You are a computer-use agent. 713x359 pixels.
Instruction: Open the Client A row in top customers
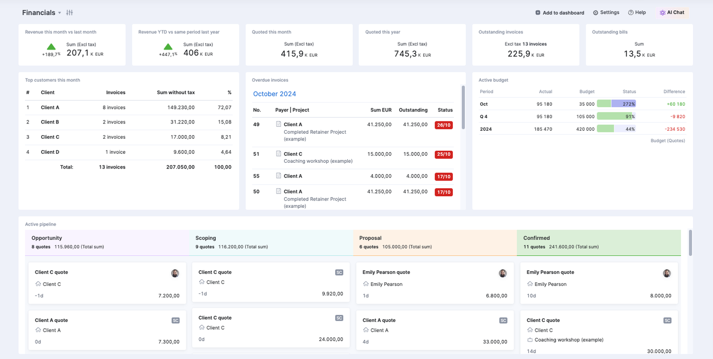tap(128, 107)
